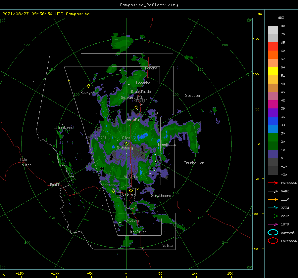Click the Airdrie city label
Viewport: 298px width, 278px height.
[x=130, y=177]
